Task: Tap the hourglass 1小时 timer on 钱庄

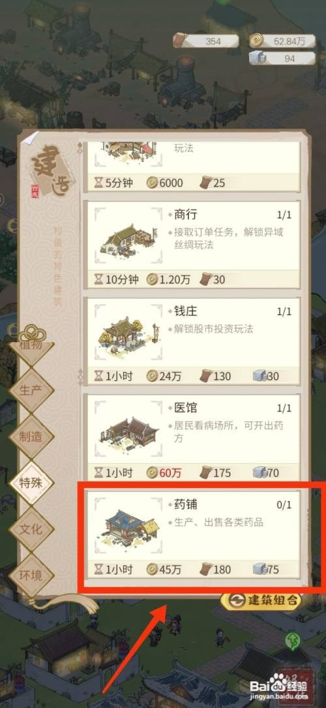Action: 113,376
